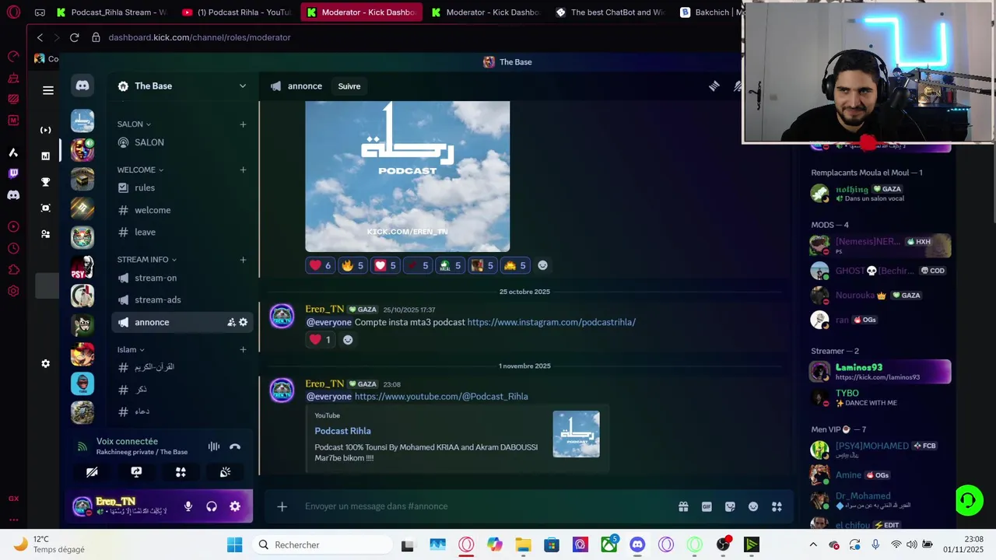Open the gift Nitro icon
This screenshot has width=996, height=560.
click(683, 506)
